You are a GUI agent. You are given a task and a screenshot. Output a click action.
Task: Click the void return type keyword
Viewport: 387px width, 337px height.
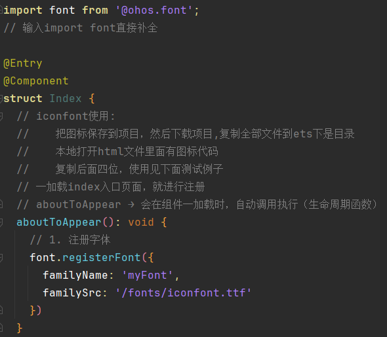141,222
